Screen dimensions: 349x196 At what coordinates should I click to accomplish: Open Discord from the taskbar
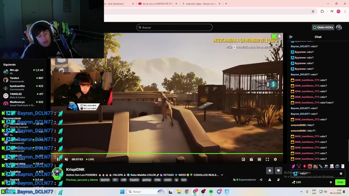pyautogui.click(x=219, y=192)
